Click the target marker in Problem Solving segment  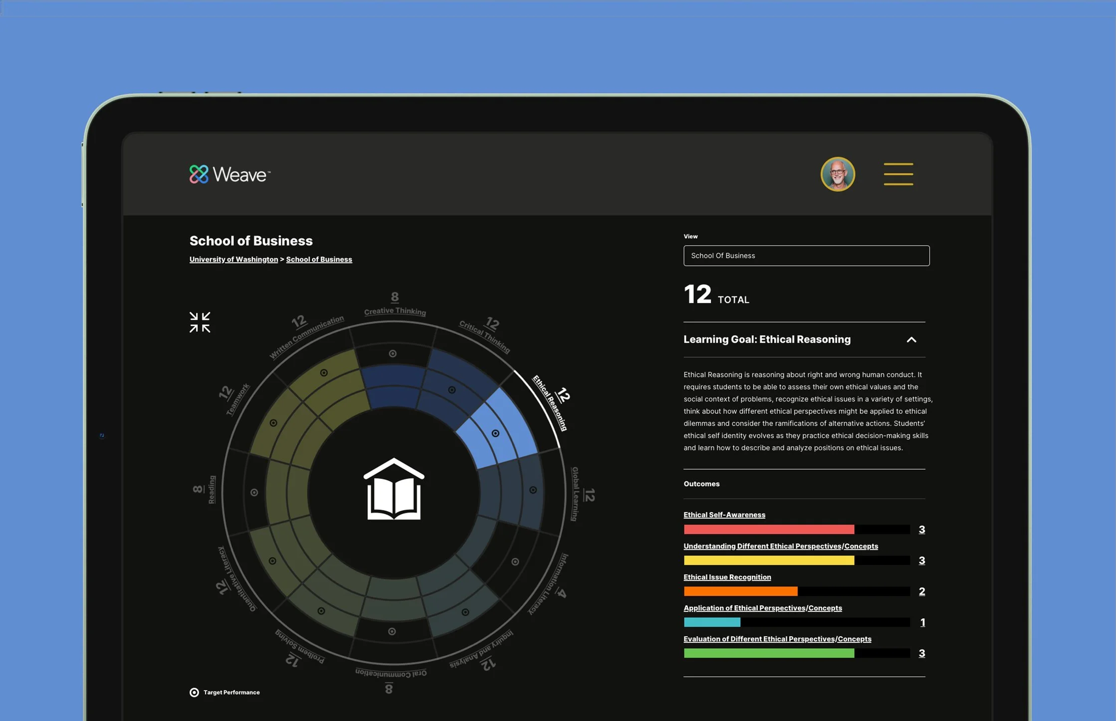[321, 611]
